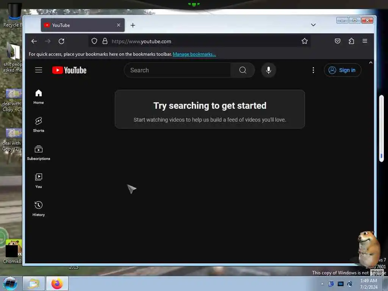Open the YouTube hamburger guide menu
This screenshot has height=291, width=388.
[x=39, y=70]
